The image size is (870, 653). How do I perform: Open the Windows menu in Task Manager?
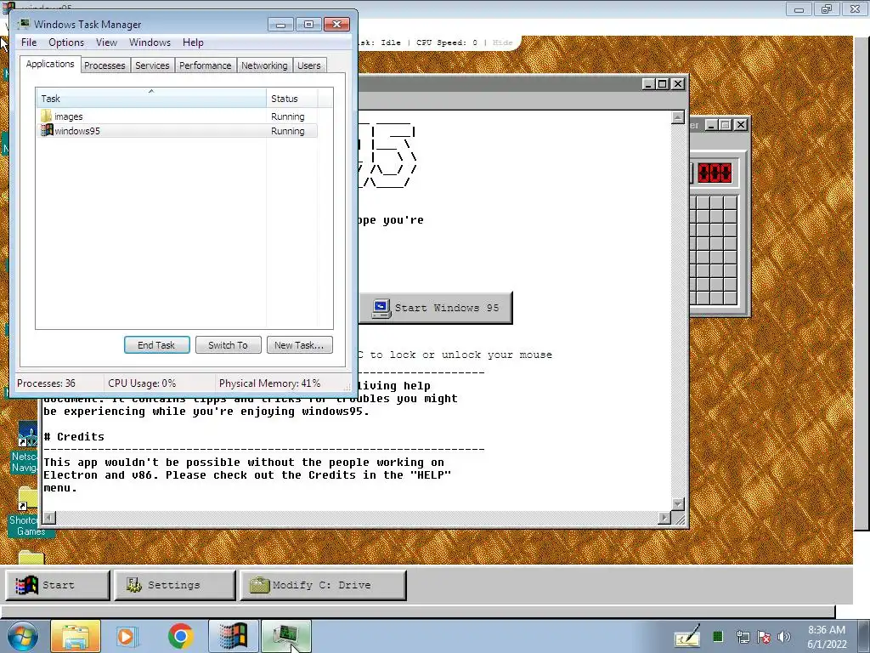(x=150, y=43)
